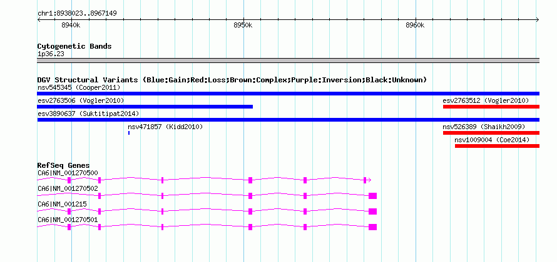The width and height of the screenshot is (557, 262).
Task: Click the DGV Structural Variants track title
Action: point(232,80)
